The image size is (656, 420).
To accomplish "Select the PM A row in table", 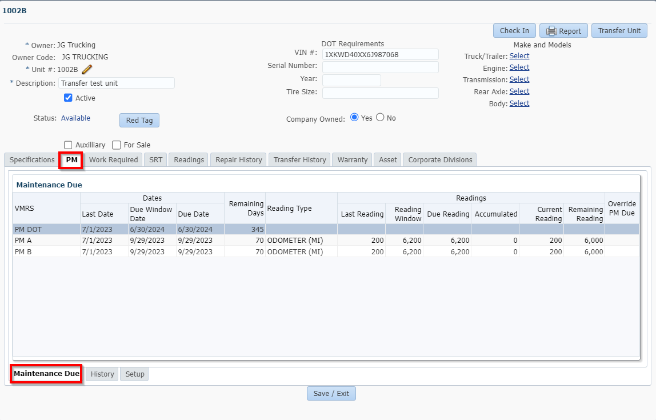I will [46, 241].
